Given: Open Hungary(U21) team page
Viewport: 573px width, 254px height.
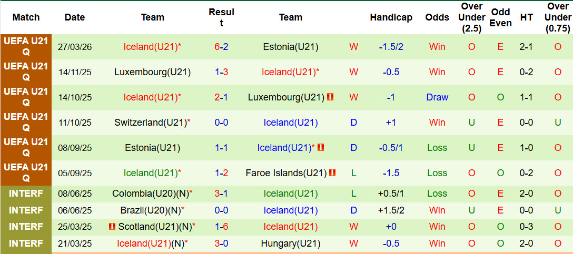Looking at the screenshot, I should 291,243.
